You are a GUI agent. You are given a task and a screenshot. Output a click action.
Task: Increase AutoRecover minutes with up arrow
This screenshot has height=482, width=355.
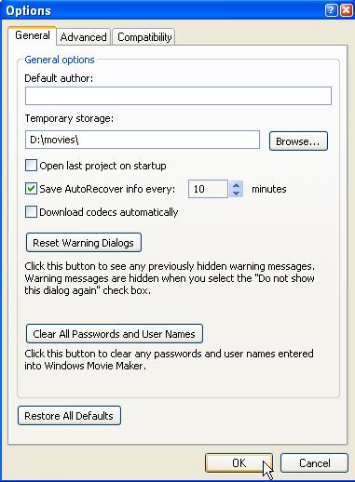236,185
